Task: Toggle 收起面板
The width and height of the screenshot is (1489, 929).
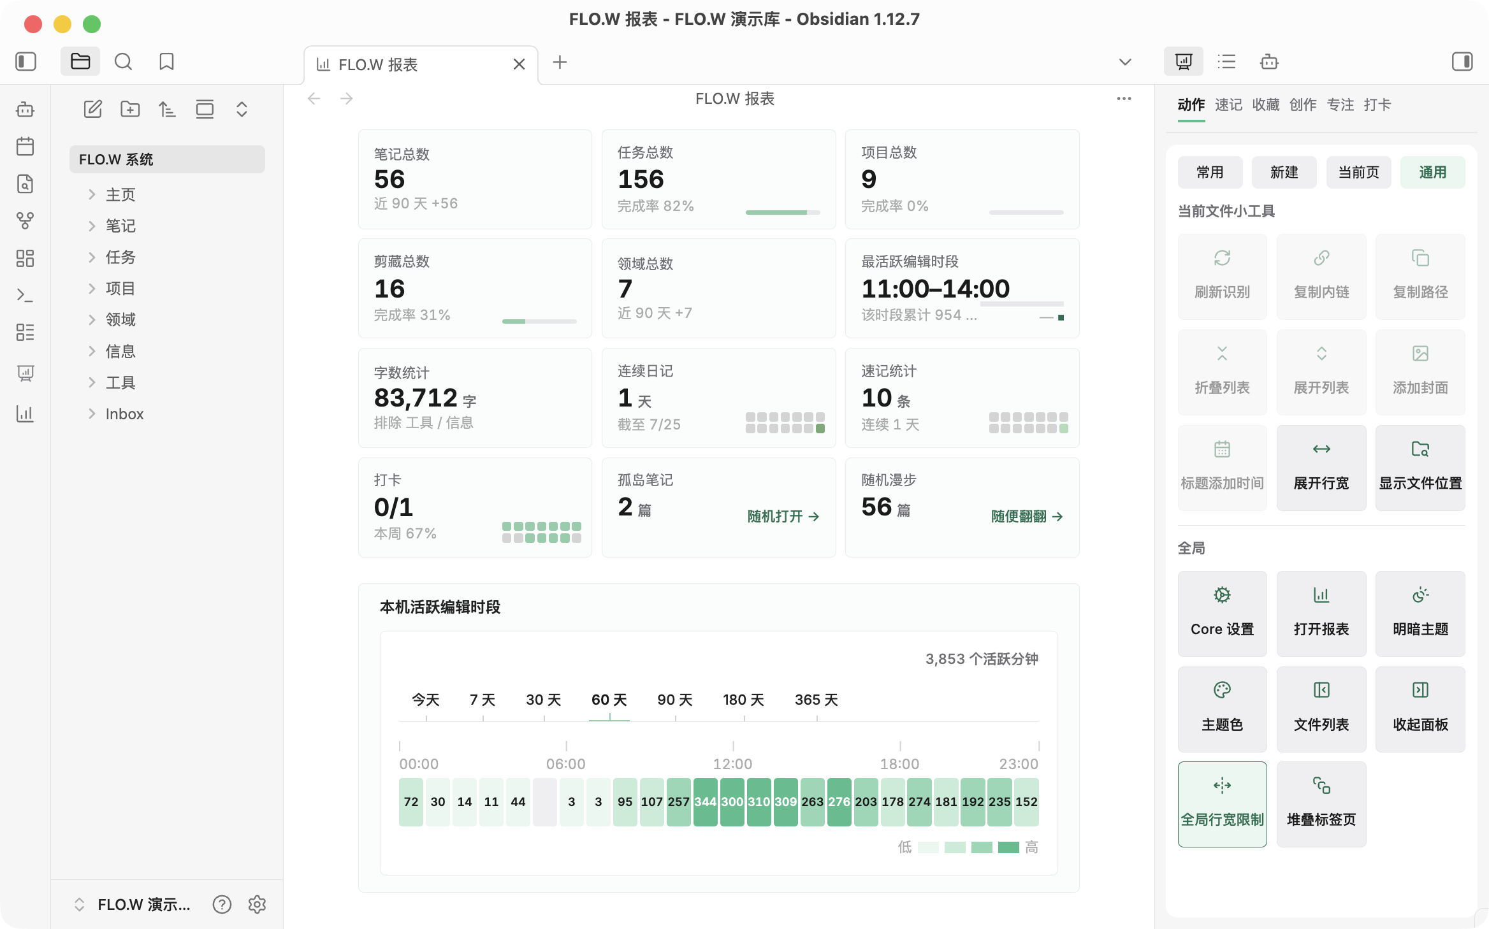Action: point(1420,709)
